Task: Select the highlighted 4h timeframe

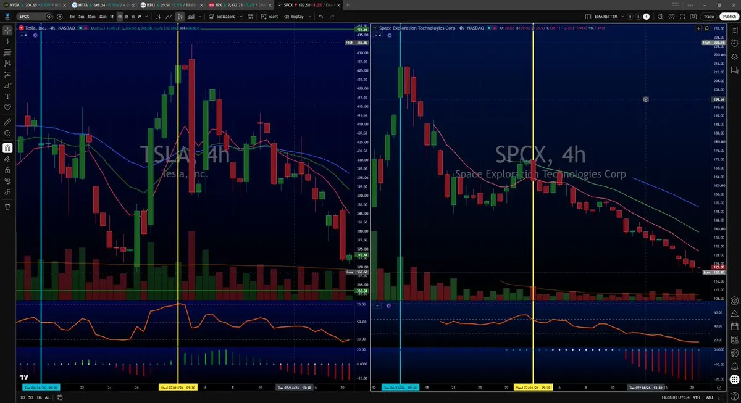Action: click(x=120, y=16)
